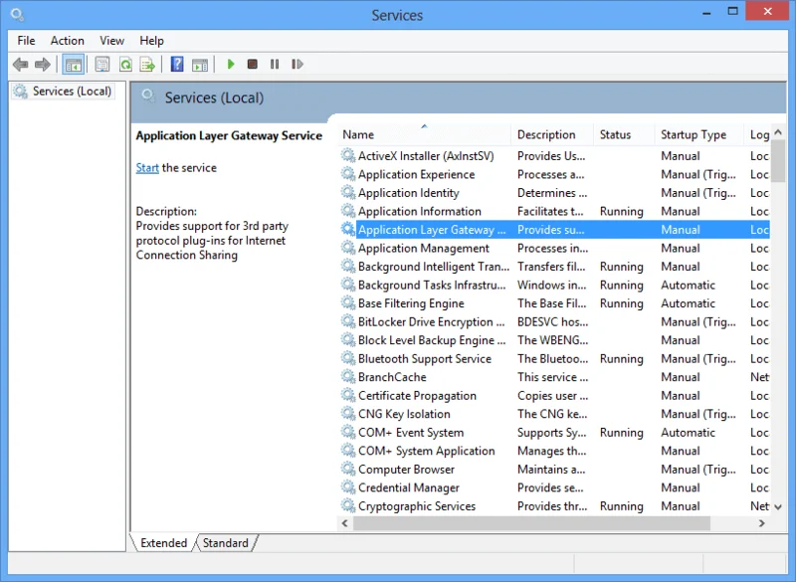The height and width of the screenshot is (582, 796).
Task: Select Application Layer Gateway service row
Action: pyautogui.click(x=554, y=230)
